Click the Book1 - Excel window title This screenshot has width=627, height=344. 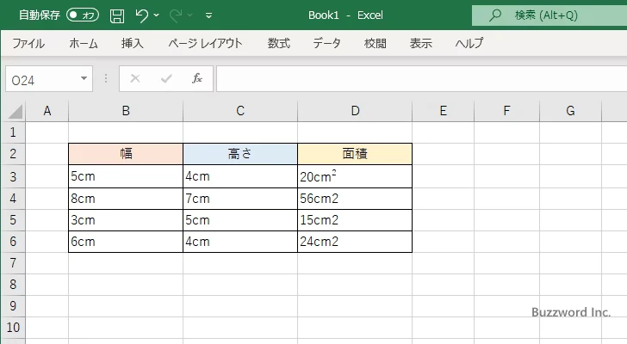click(345, 15)
